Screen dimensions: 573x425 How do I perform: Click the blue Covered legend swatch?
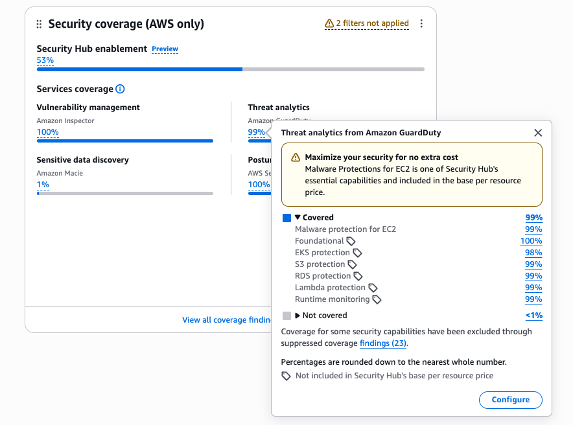[x=287, y=218]
